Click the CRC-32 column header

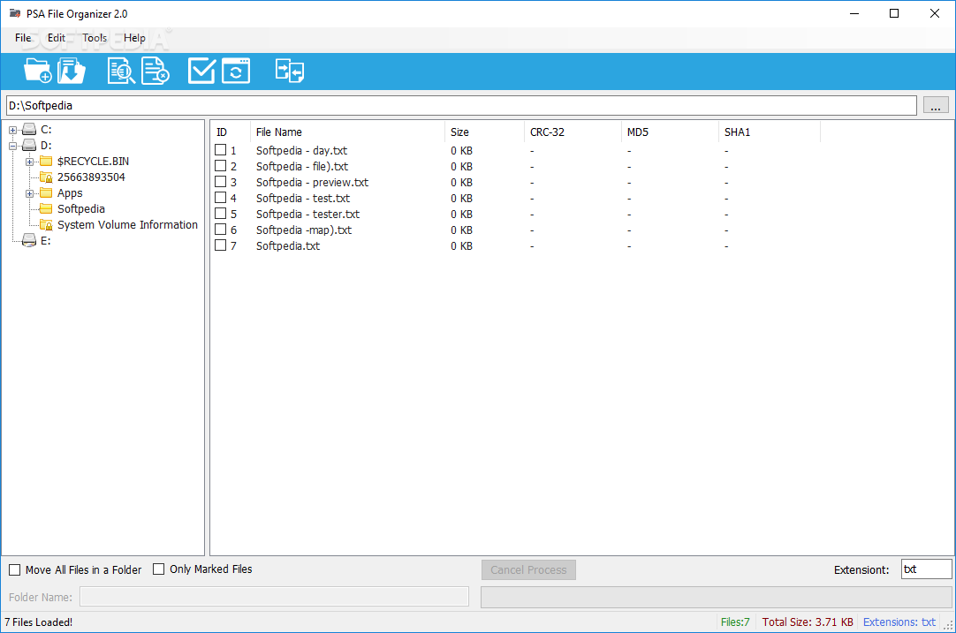pyautogui.click(x=573, y=132)
